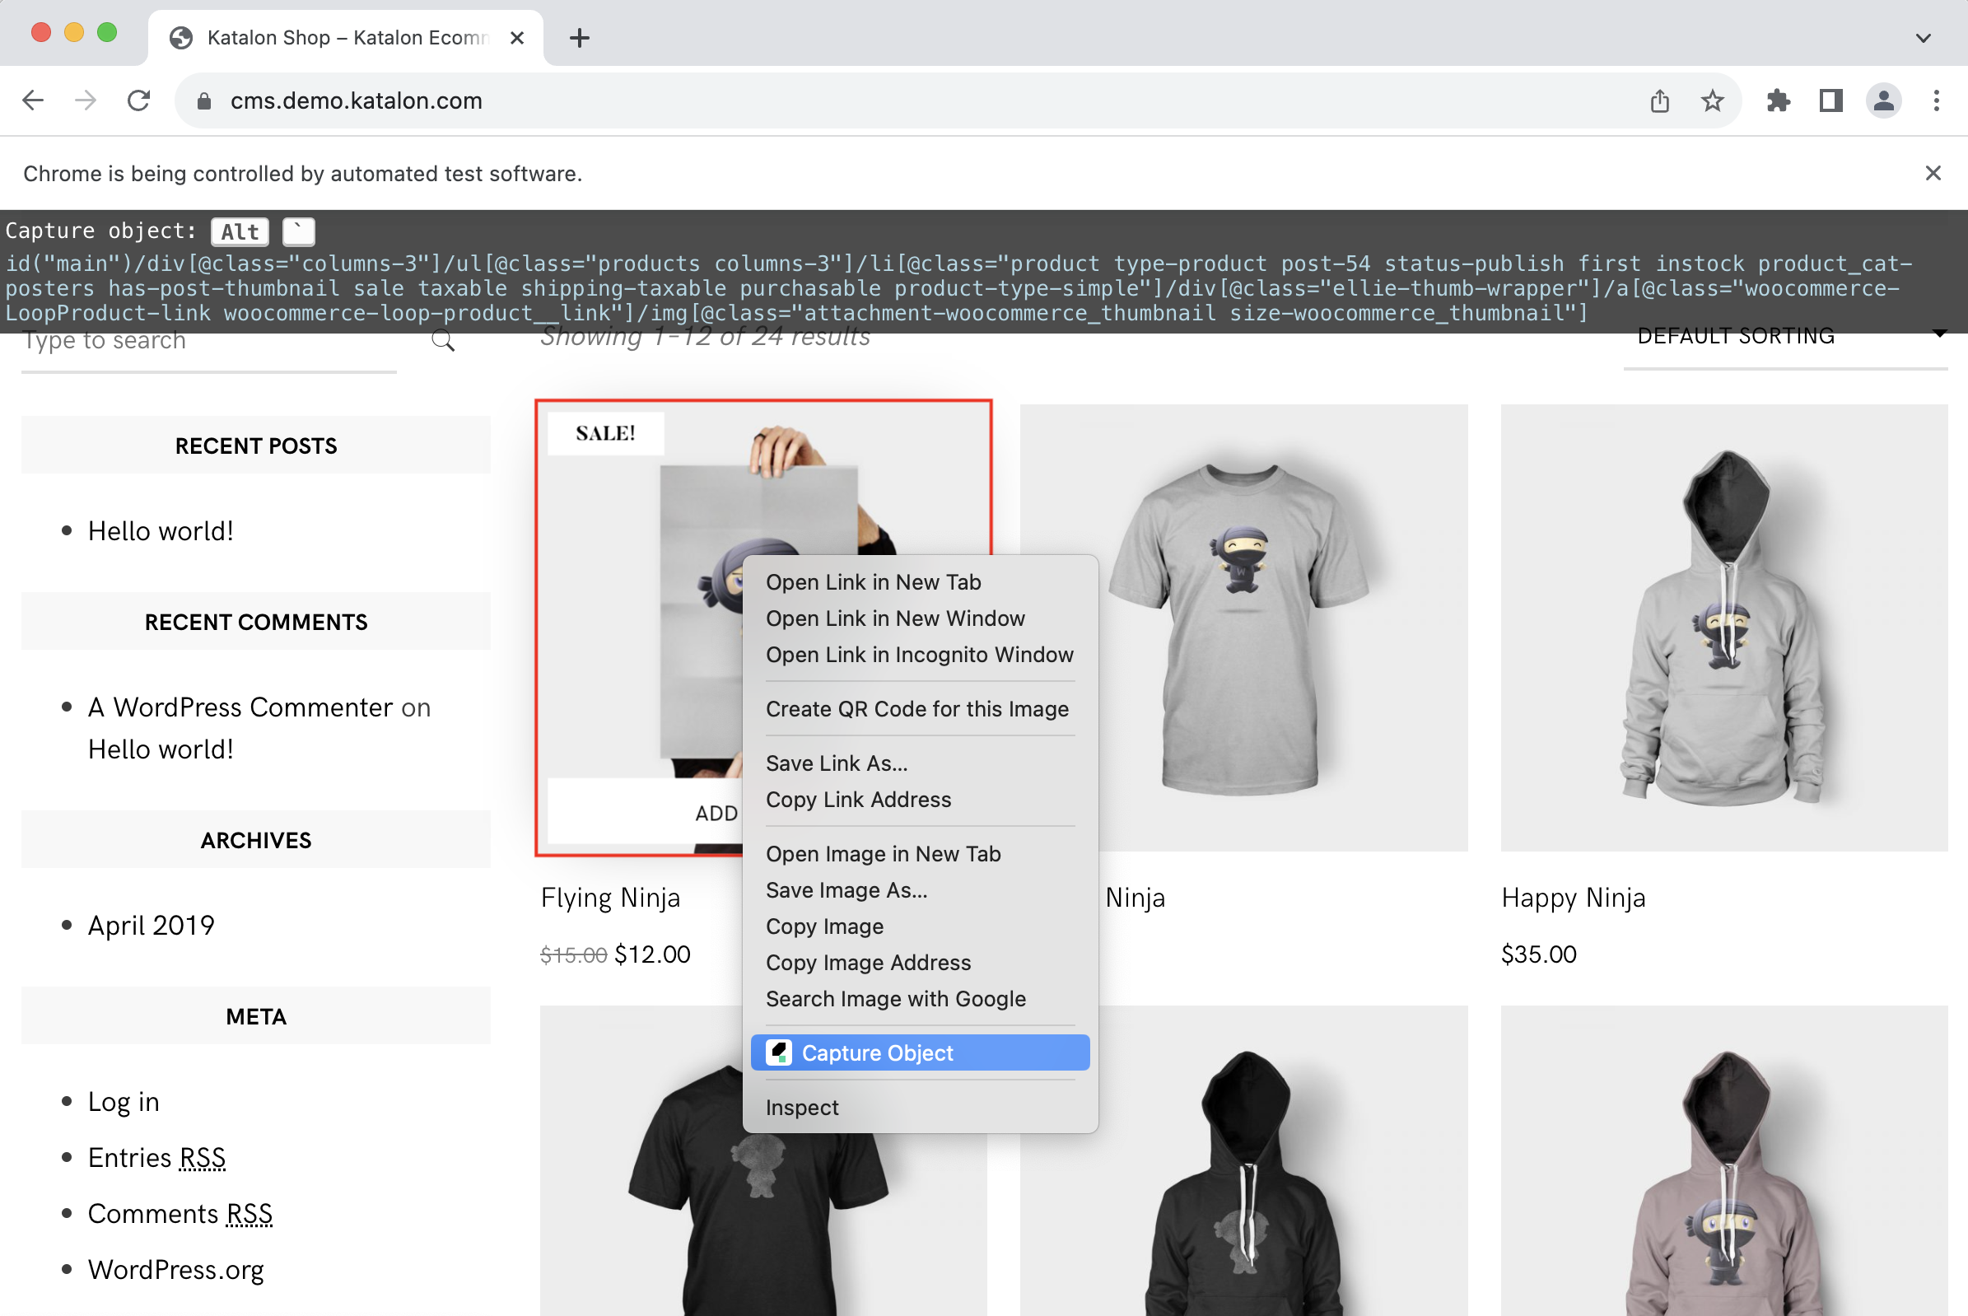
Task: Dismiss the automated test software banner
Action: pos(1933,173)
